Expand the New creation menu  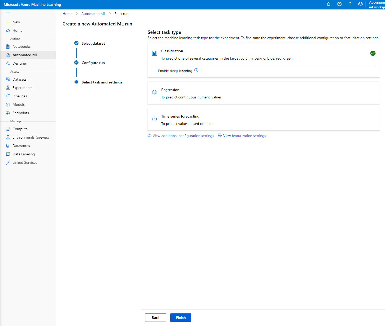tap(16, 22)
